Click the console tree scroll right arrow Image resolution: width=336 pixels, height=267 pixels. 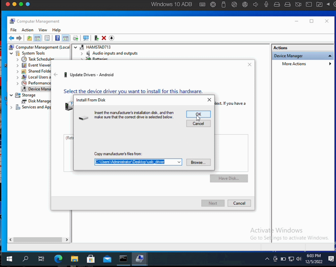pyautogui.click(x=67, y=239)
